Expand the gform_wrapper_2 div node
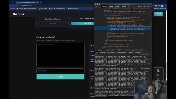The width and height of the screenshot is (176, 99). click(x=103, y=12)
